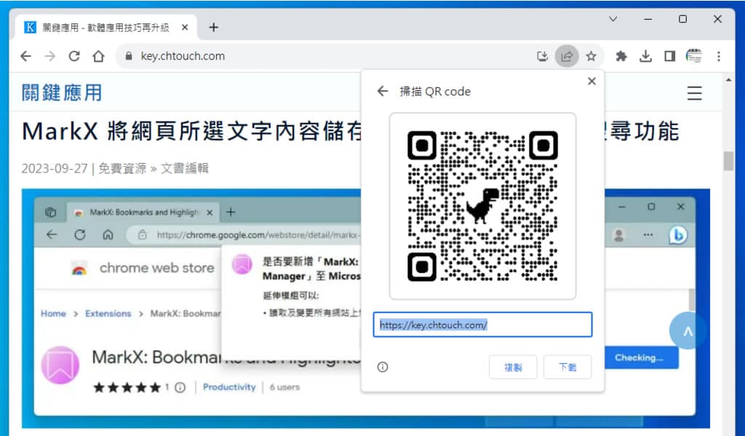Screen dimensions: 745x436
Task: Bookmark this tab with star icon
Action: 591,57
